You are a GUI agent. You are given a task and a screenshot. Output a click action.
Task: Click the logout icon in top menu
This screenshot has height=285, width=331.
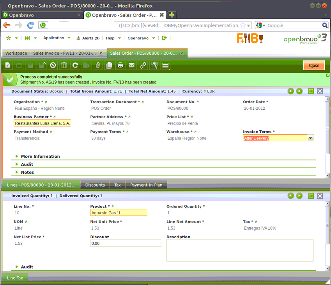click(x=165, y=38)
